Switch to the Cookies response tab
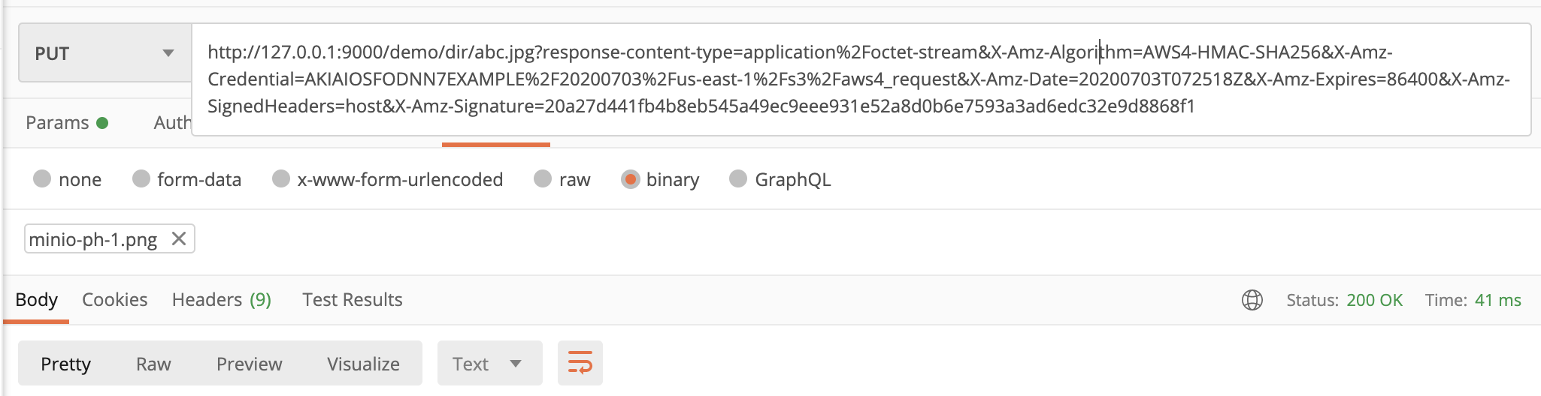This screenshot has width=1541, height=396. coord(114,299)
